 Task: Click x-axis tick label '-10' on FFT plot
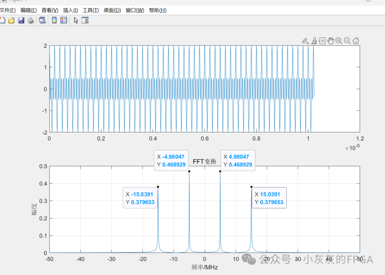tap(173, 259)
